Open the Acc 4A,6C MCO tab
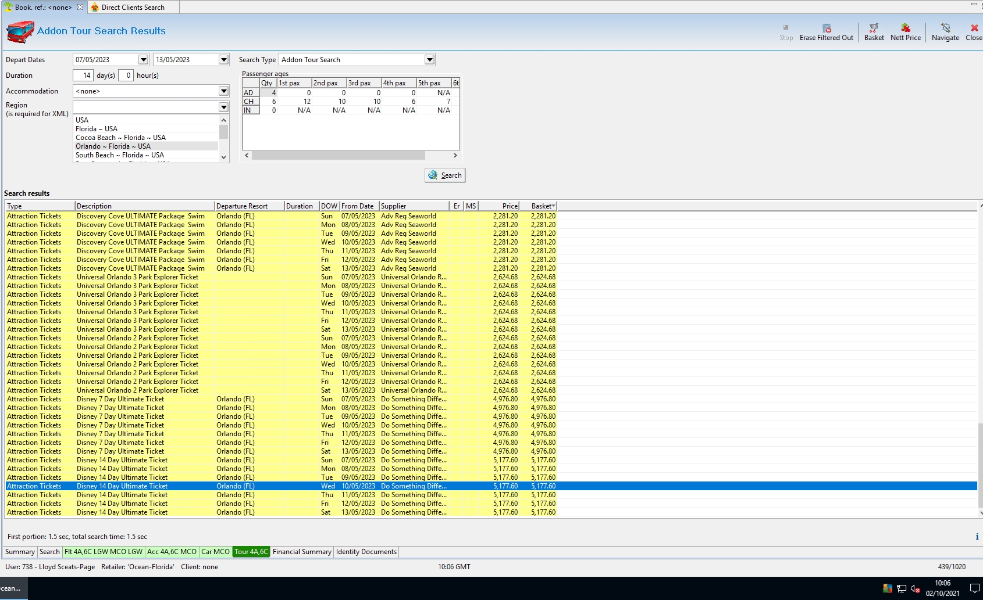Viewport: 983px width, 600px height. 172,552
